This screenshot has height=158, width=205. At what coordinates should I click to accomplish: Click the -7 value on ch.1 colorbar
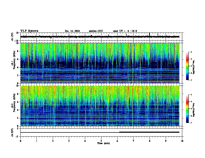click(191, 80)
